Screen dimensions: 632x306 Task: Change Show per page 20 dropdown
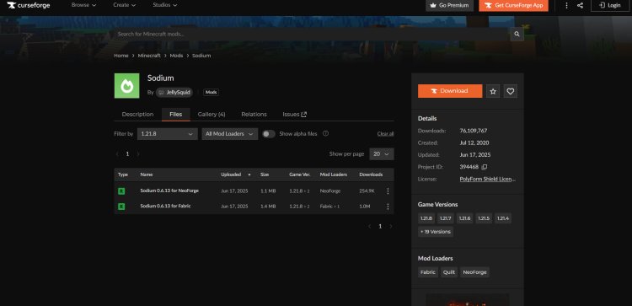[381, 154]
